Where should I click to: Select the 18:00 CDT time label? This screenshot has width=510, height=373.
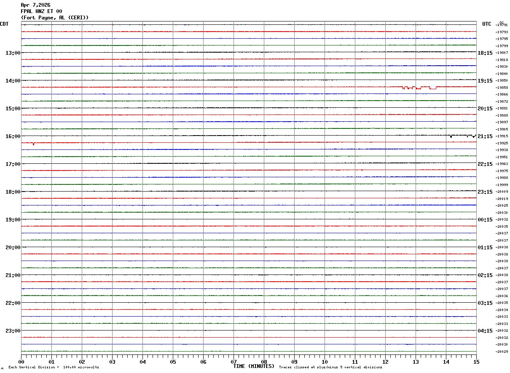point(13,192)
